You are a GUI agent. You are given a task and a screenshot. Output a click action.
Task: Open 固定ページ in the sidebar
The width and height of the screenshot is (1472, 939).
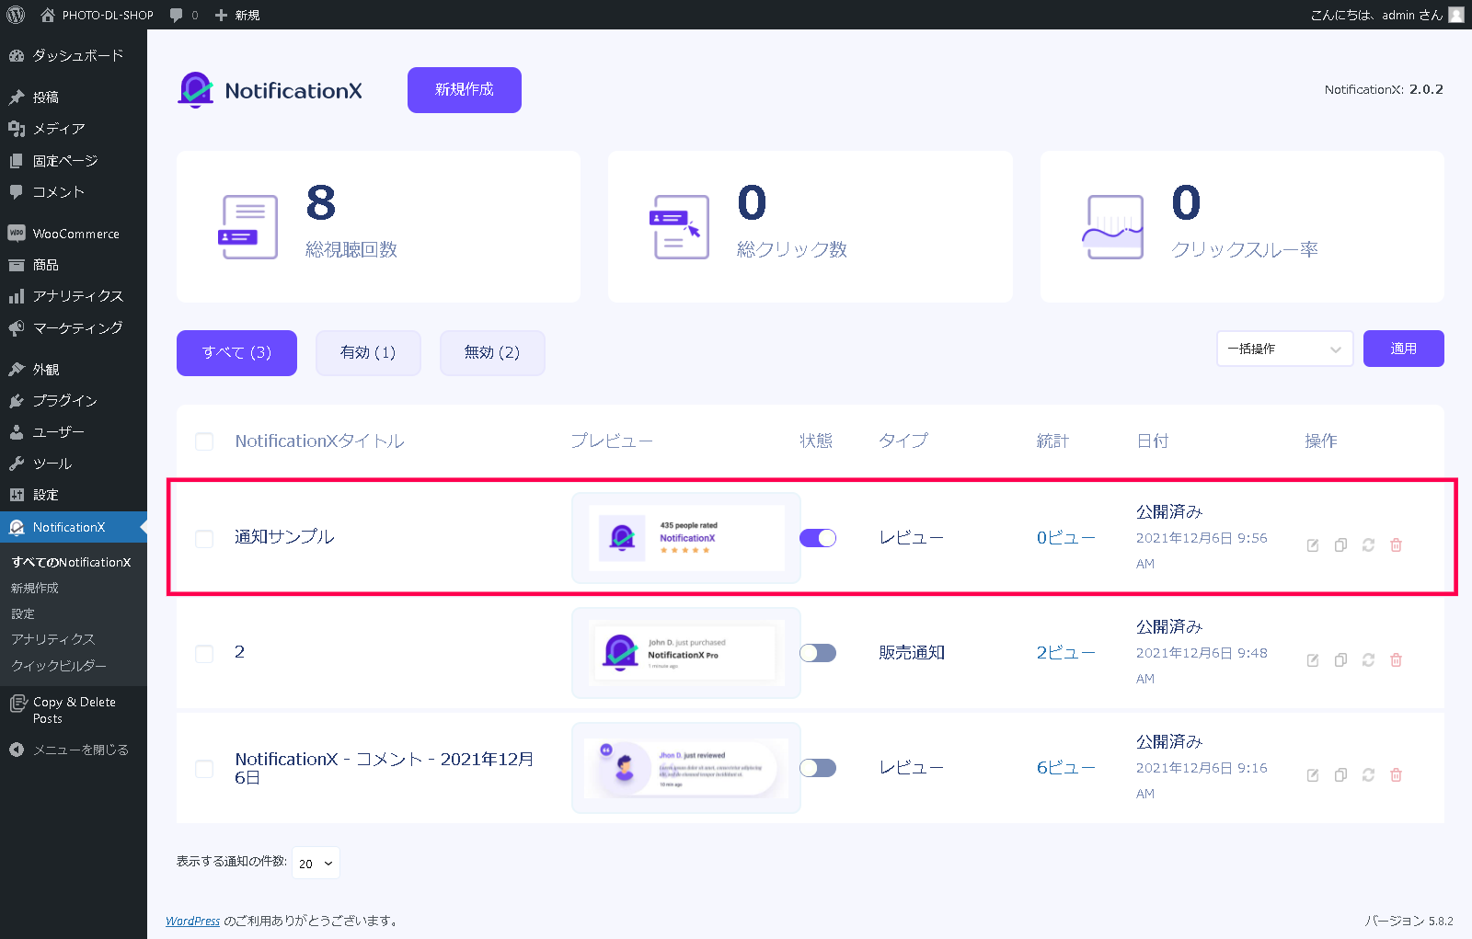(74, 160)
